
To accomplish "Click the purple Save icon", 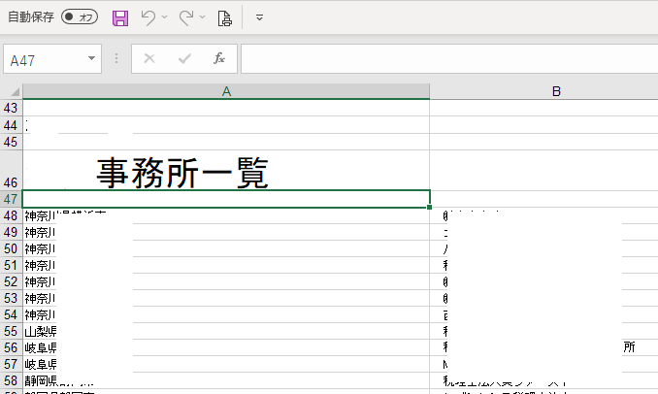I will point(120,18).
